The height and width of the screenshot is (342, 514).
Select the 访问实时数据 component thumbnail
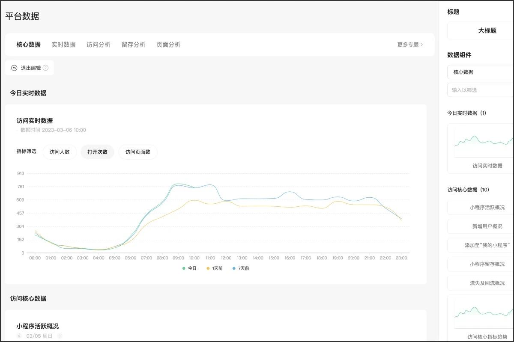(x=480, y=149)
